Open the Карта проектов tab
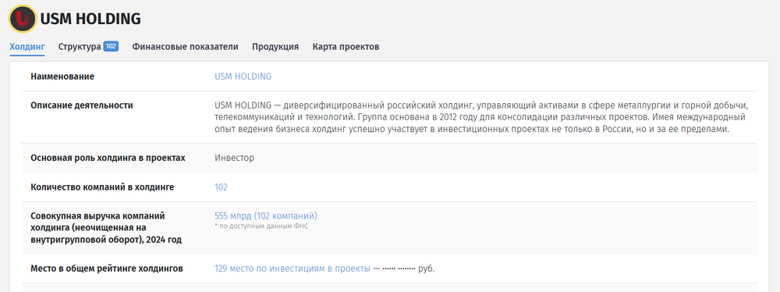This screenshot has height=292, width=780. 346,47
